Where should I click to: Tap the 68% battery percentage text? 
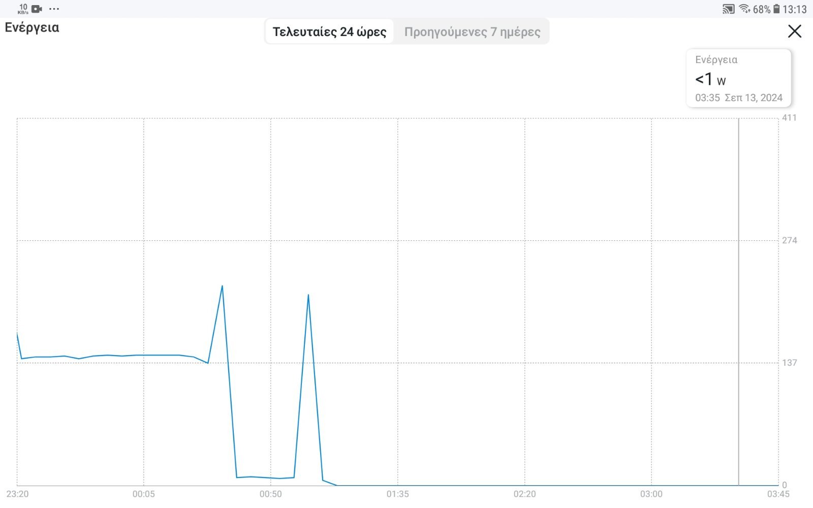tap(761, 9)
